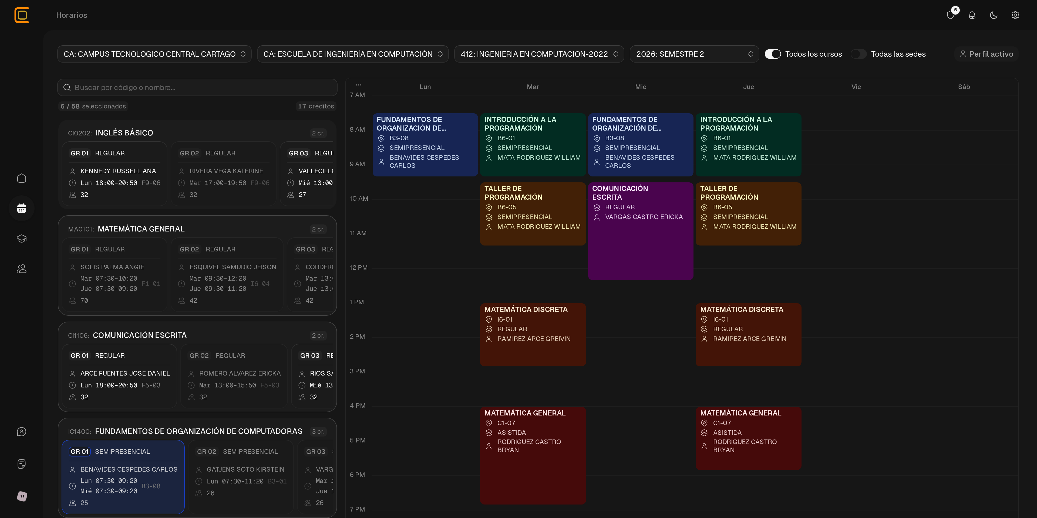Open the people group icon in the sidebar
1037x518 pixels.
22,269
